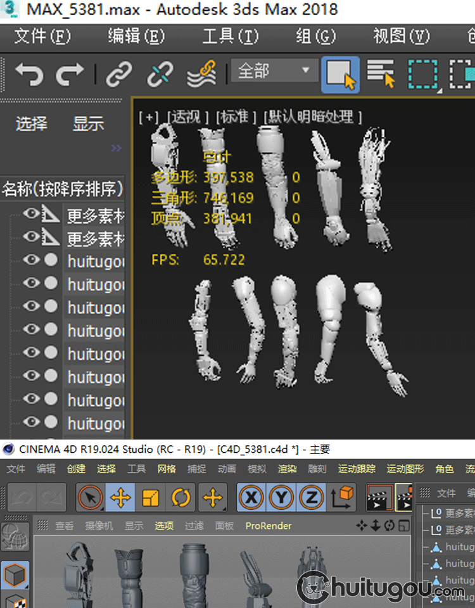Activate the Select Object tool in 3ds Max
475x608 pixels.
(341, 75)
